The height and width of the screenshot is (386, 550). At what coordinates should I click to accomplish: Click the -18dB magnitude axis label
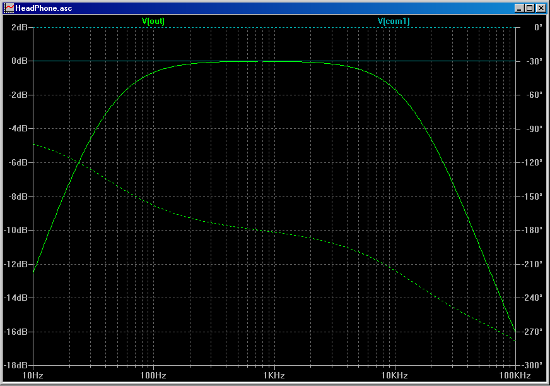pos(16,365)
